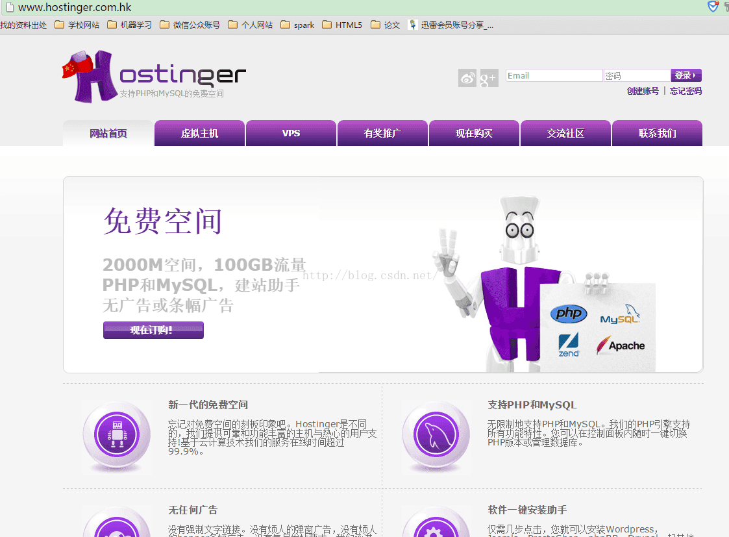Click the zend logo in the banner
This screenshot has width=729, height=537.
[x=569, y=345]
